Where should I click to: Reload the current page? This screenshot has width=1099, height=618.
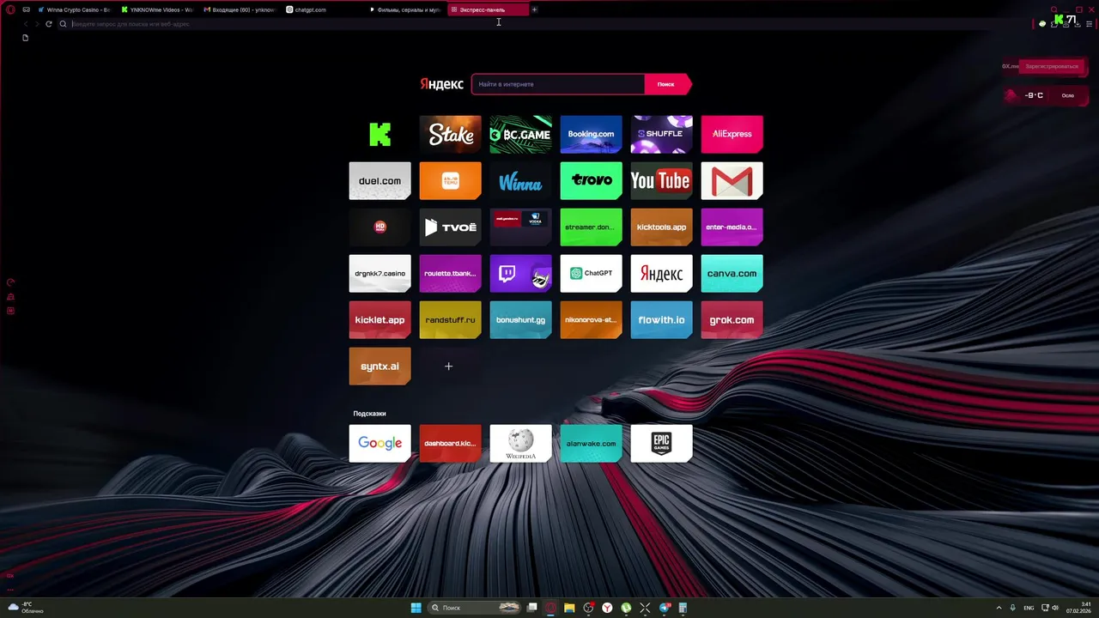tap(49, 24)
